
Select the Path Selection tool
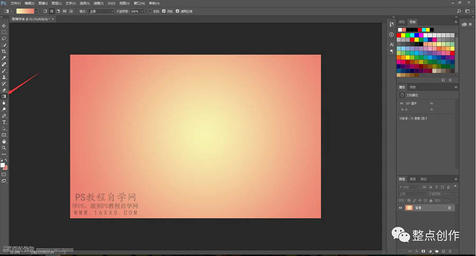pyautogui.click(x=4, y=129)
